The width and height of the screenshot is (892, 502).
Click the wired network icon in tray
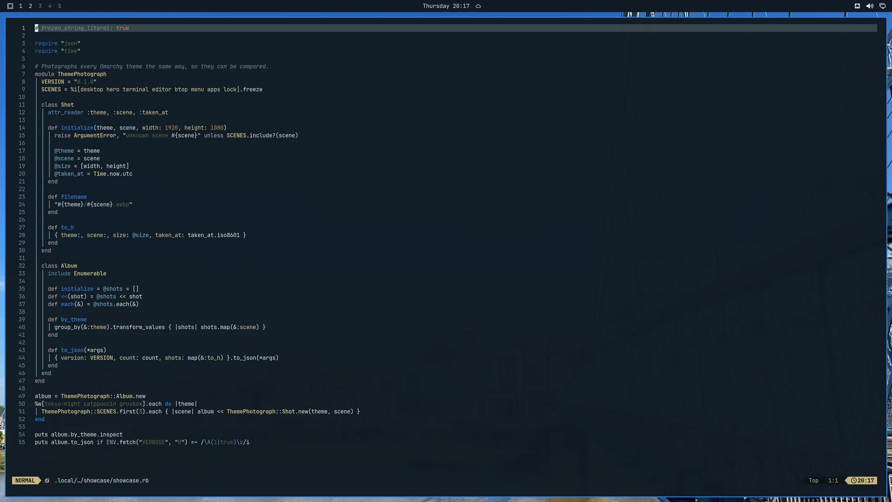point(857,6)
